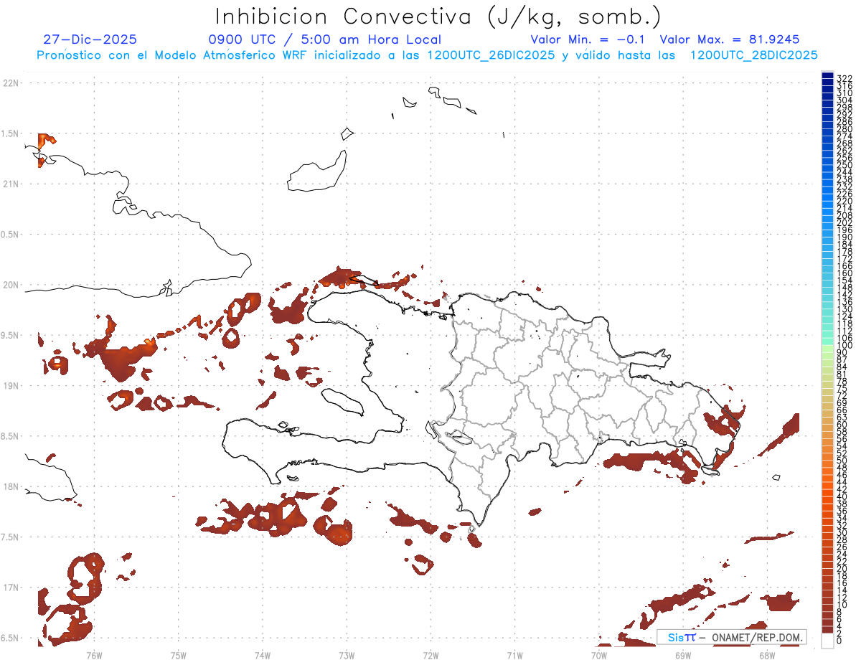Click the "17N" latitude label
Viewport: 861px width, 665px height.
pyautogui.click(x=11, y=588)
